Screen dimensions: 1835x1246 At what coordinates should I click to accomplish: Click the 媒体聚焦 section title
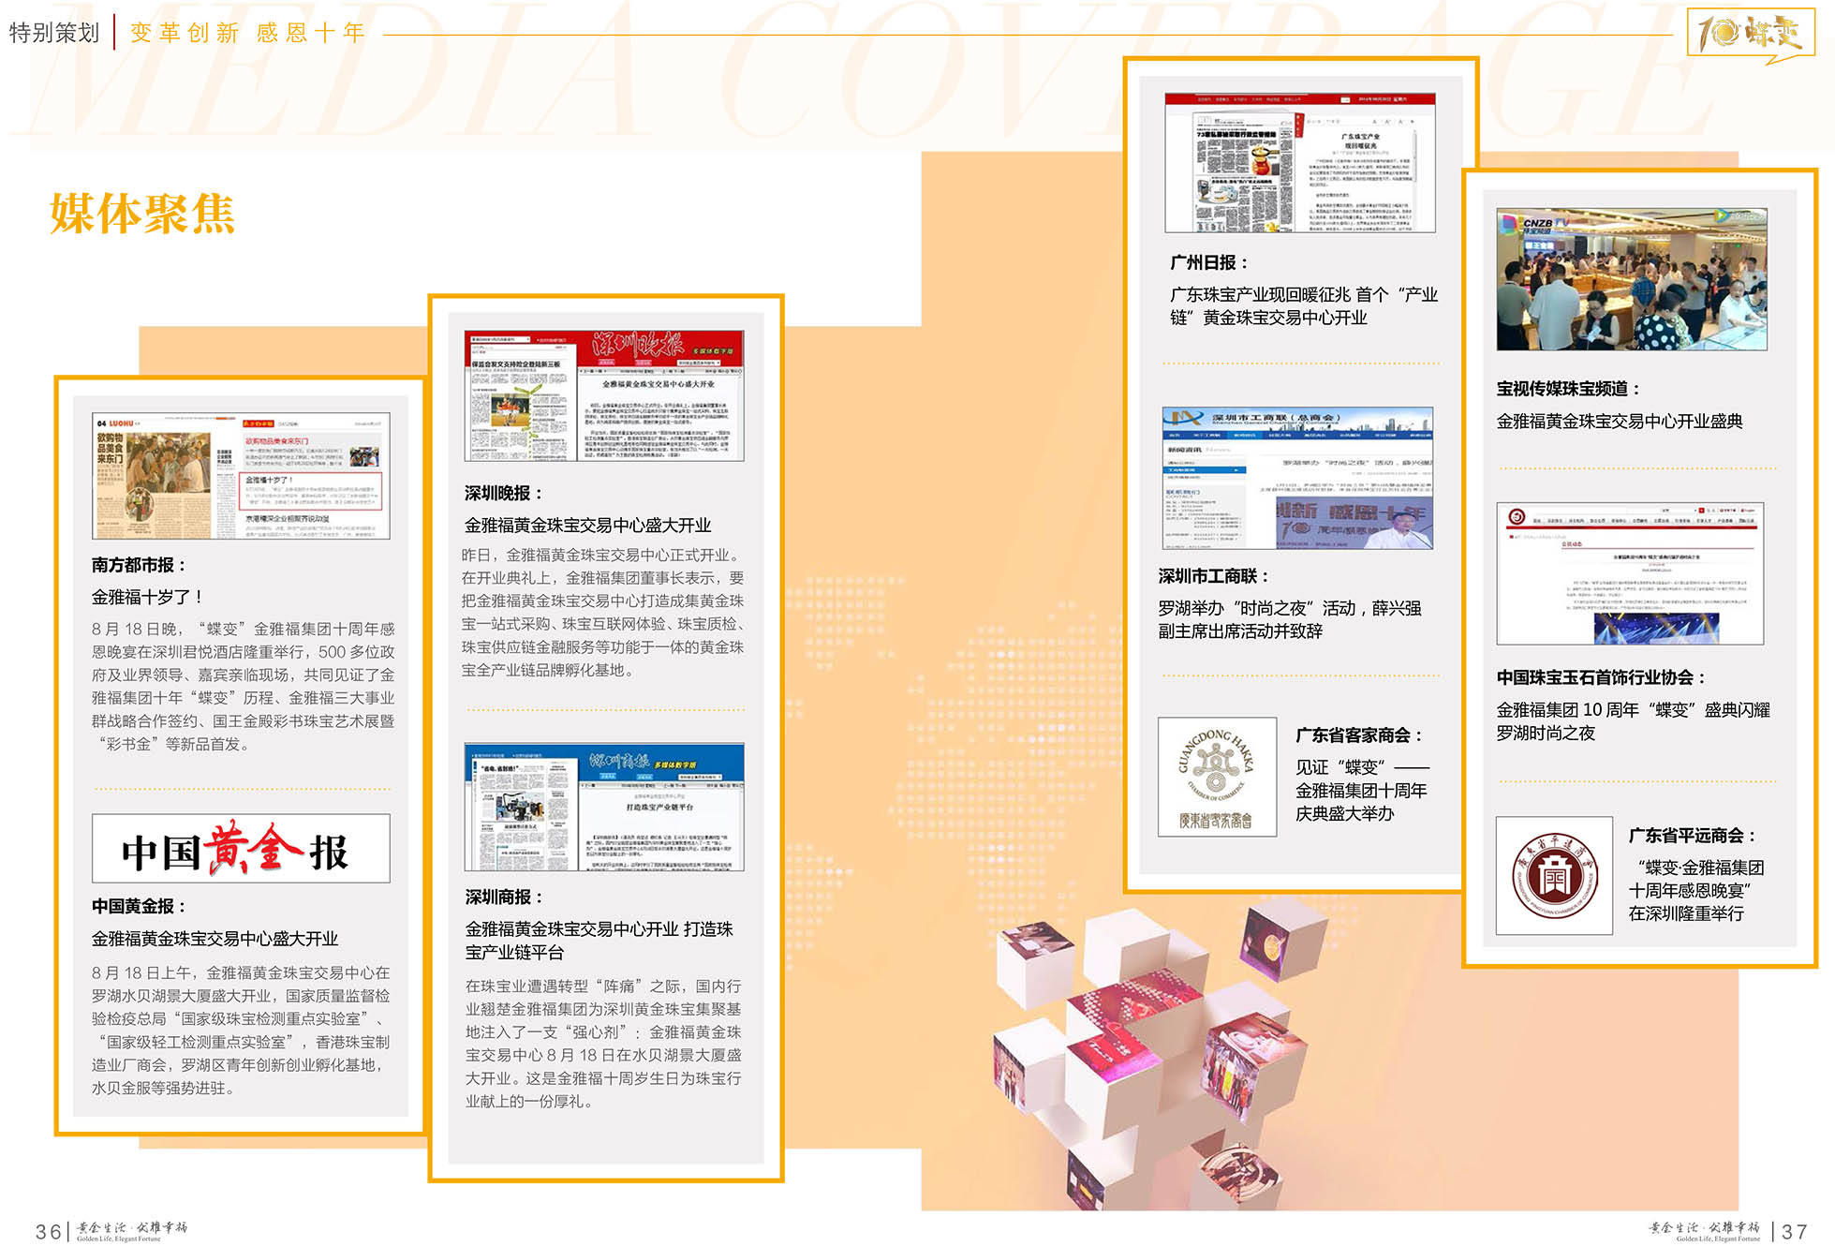point(142,214)
